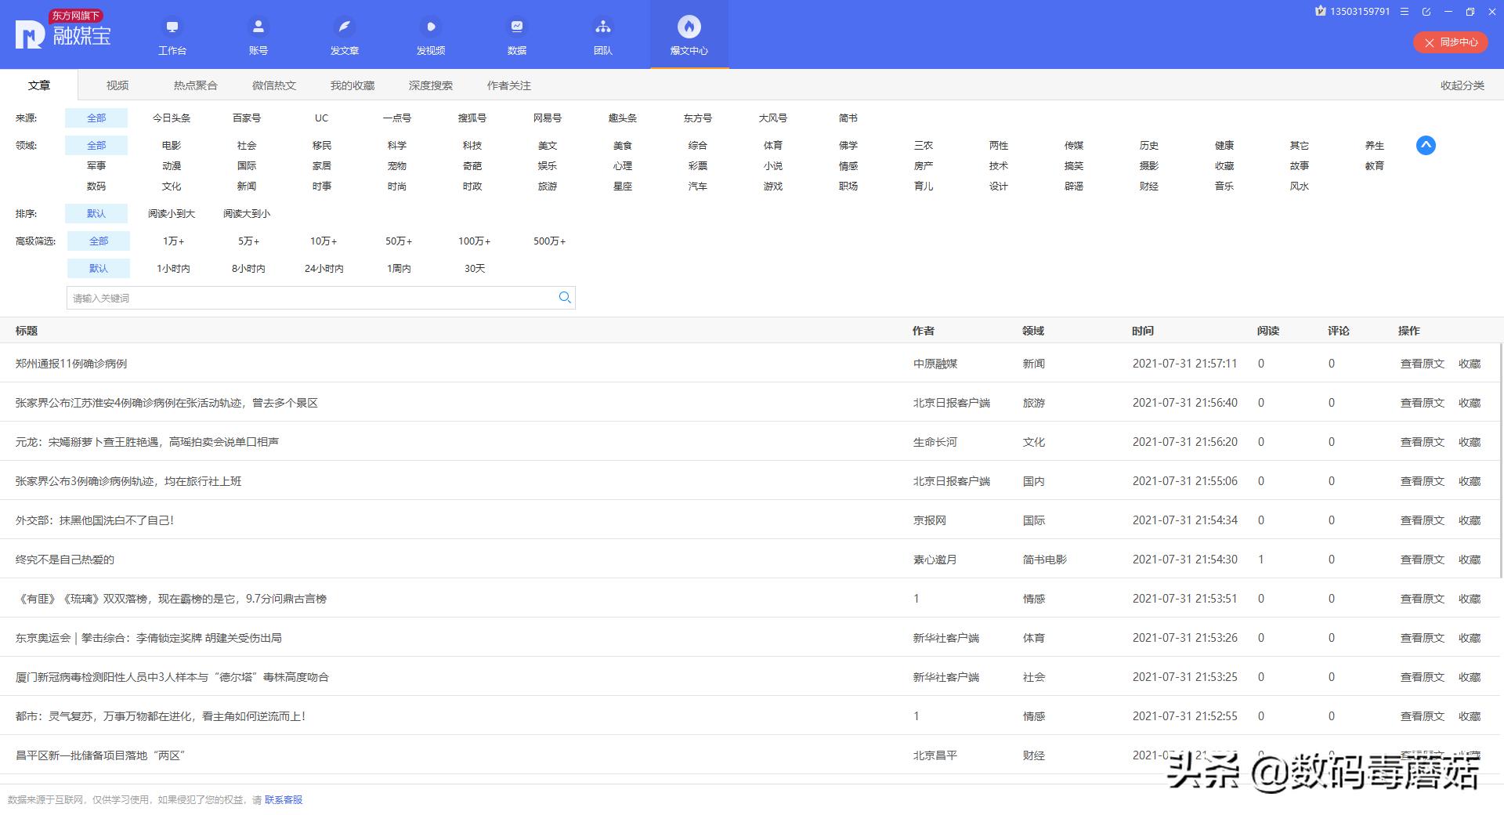Select 今日头条 as the source filter
This screenshot has height=815, width=1504.
pos(172,118)
